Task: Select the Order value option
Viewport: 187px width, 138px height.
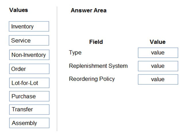Action: tap(29, 69)
